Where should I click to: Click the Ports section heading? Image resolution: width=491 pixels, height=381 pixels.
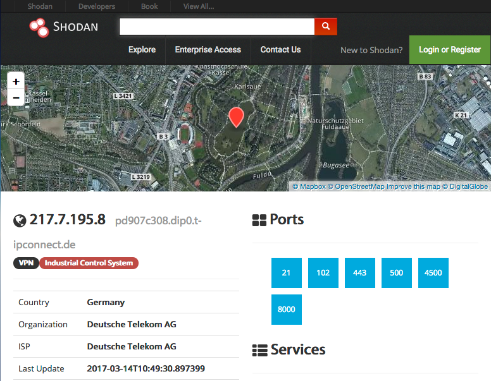pos(287,220)
